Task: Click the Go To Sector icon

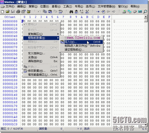Action: (103, 12)
